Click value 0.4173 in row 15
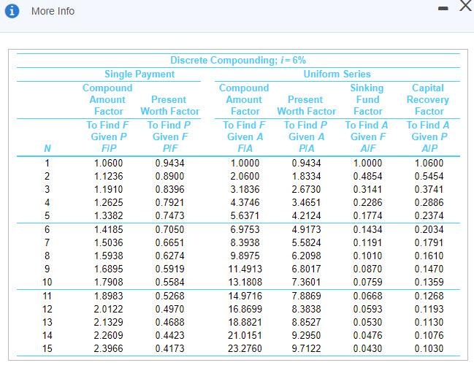 169,349
